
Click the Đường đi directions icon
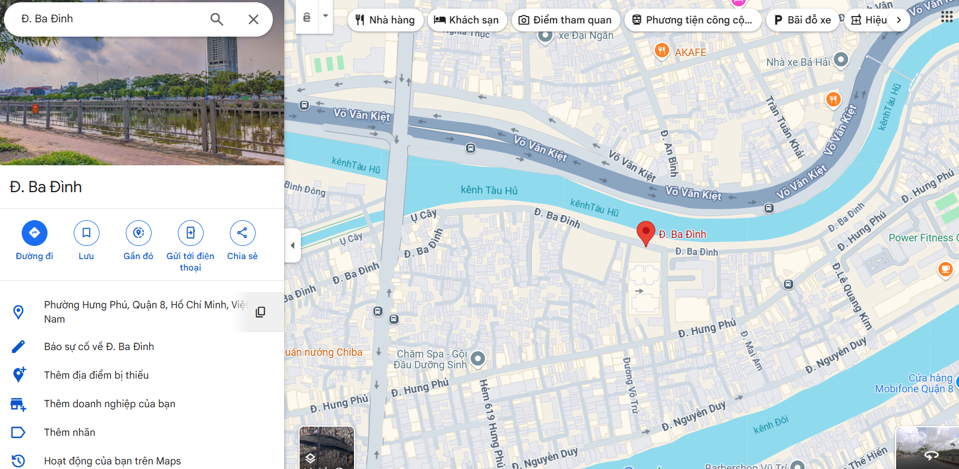(x=34, y=233)
